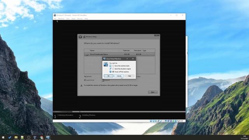Viewport: 249px width, 140px height.
Task: Open the blue checkmark app on taskbar
Action: (x=10, y=137)
